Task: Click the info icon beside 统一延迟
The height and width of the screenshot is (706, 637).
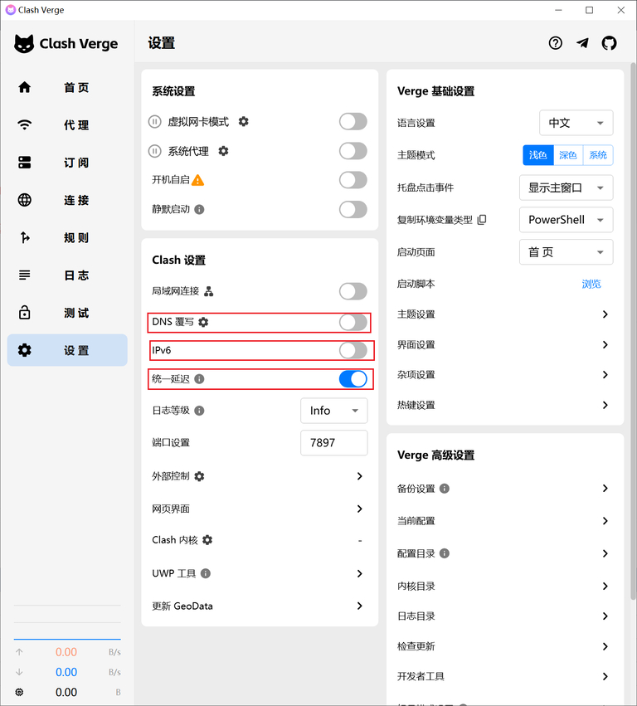Action: click(x=199, y=379)
